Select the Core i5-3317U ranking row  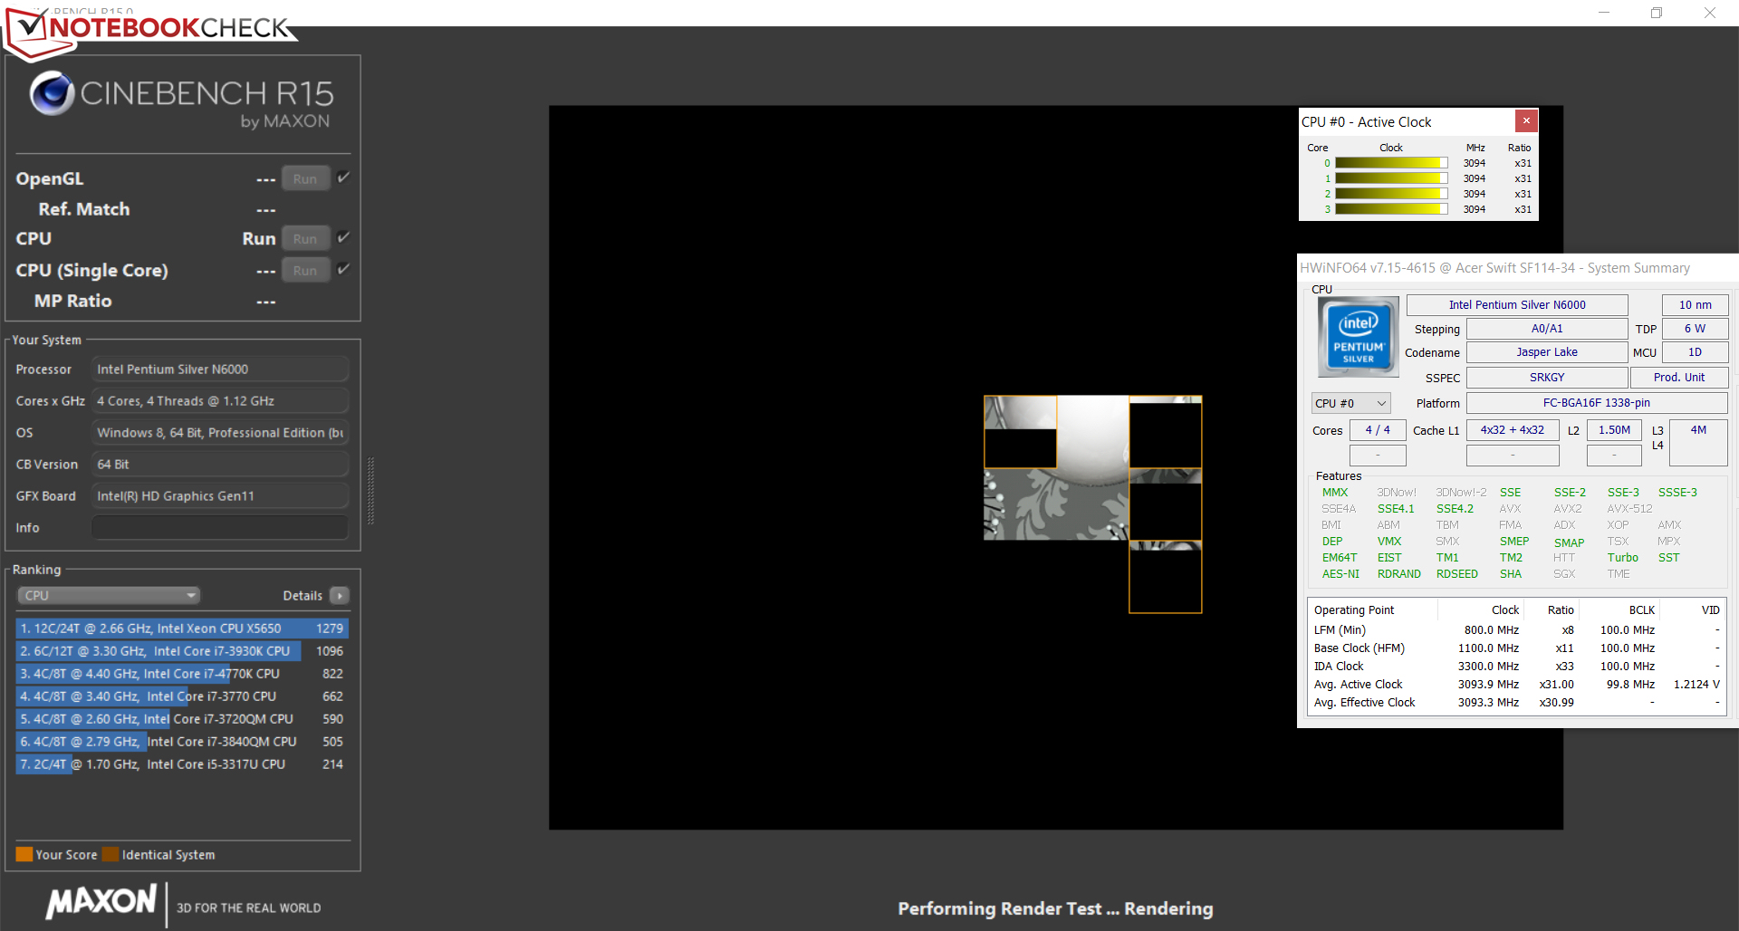182,764
